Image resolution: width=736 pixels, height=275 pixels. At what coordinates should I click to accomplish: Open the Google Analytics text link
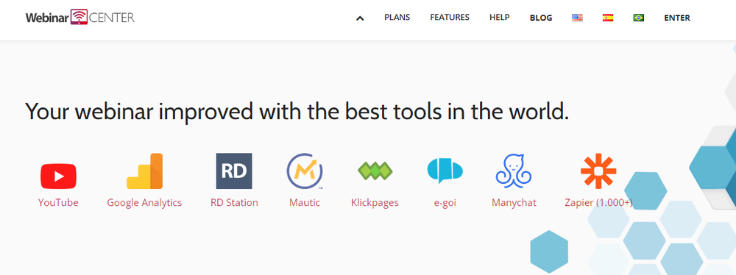pyautogui.click(x=144, y=203)
